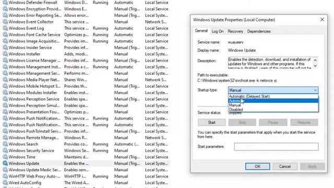This screenshot has width=334, height=188.
Task: Click the Wired AutoConfig service icon
Action: pos(5,183)
